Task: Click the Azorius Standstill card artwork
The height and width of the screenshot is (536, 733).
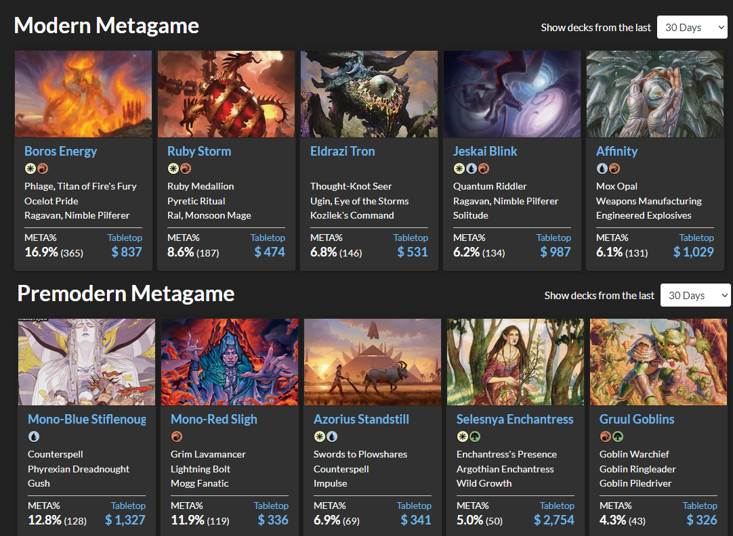Action: [x=373, y=362]
